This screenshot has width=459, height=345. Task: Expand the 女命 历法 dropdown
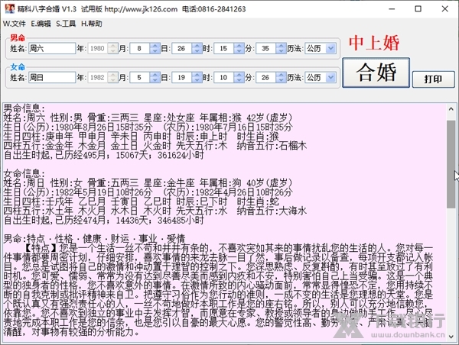330,77
